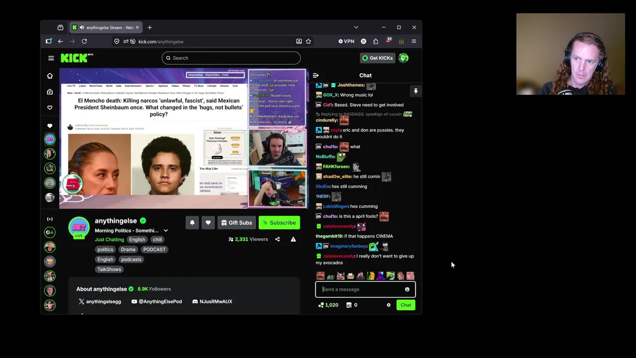
Task: Open a new browser tab
Action: click(150, 28)
